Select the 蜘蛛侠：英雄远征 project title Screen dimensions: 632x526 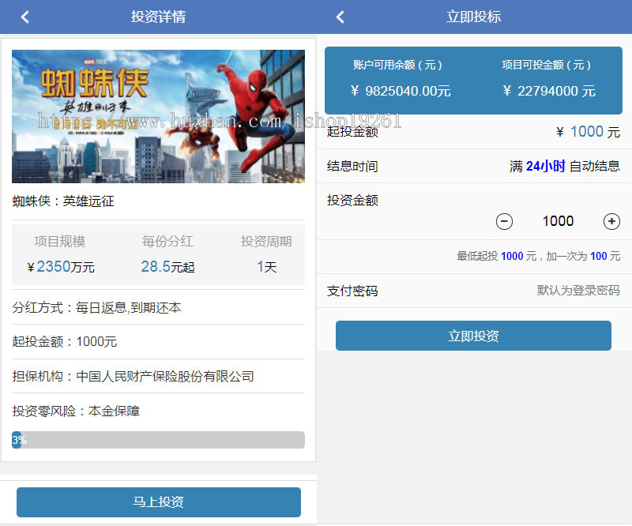point(63,201)
